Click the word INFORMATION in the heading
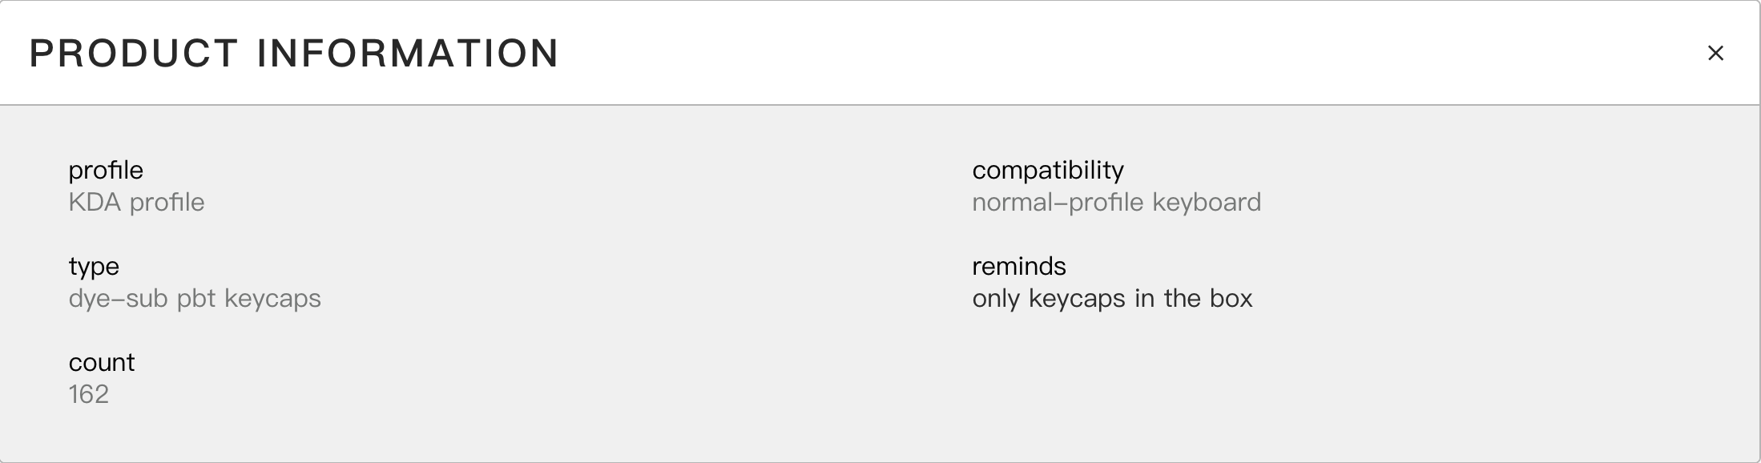Image resolution: width=1761 pixels, height=463 pixels. [408, 54]
